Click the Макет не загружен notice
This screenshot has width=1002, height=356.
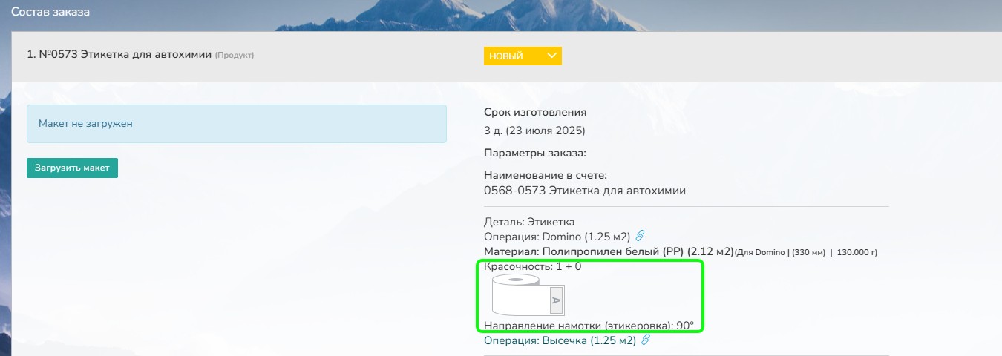(x=237, y=124)
